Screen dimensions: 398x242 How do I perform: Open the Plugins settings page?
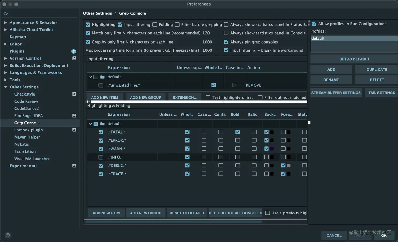point(17,51)
